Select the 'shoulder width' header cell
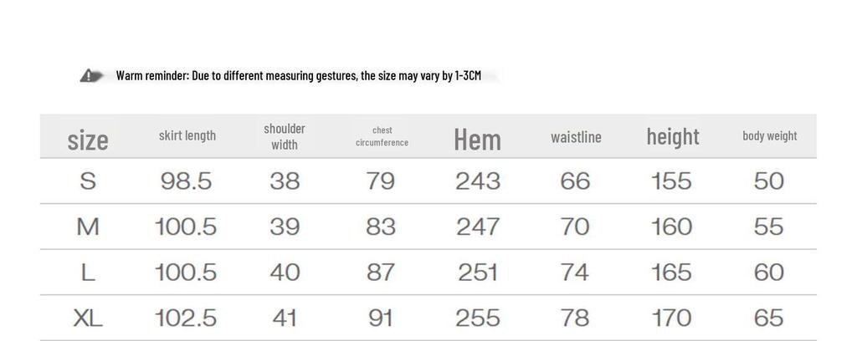 tap(285, 136)
